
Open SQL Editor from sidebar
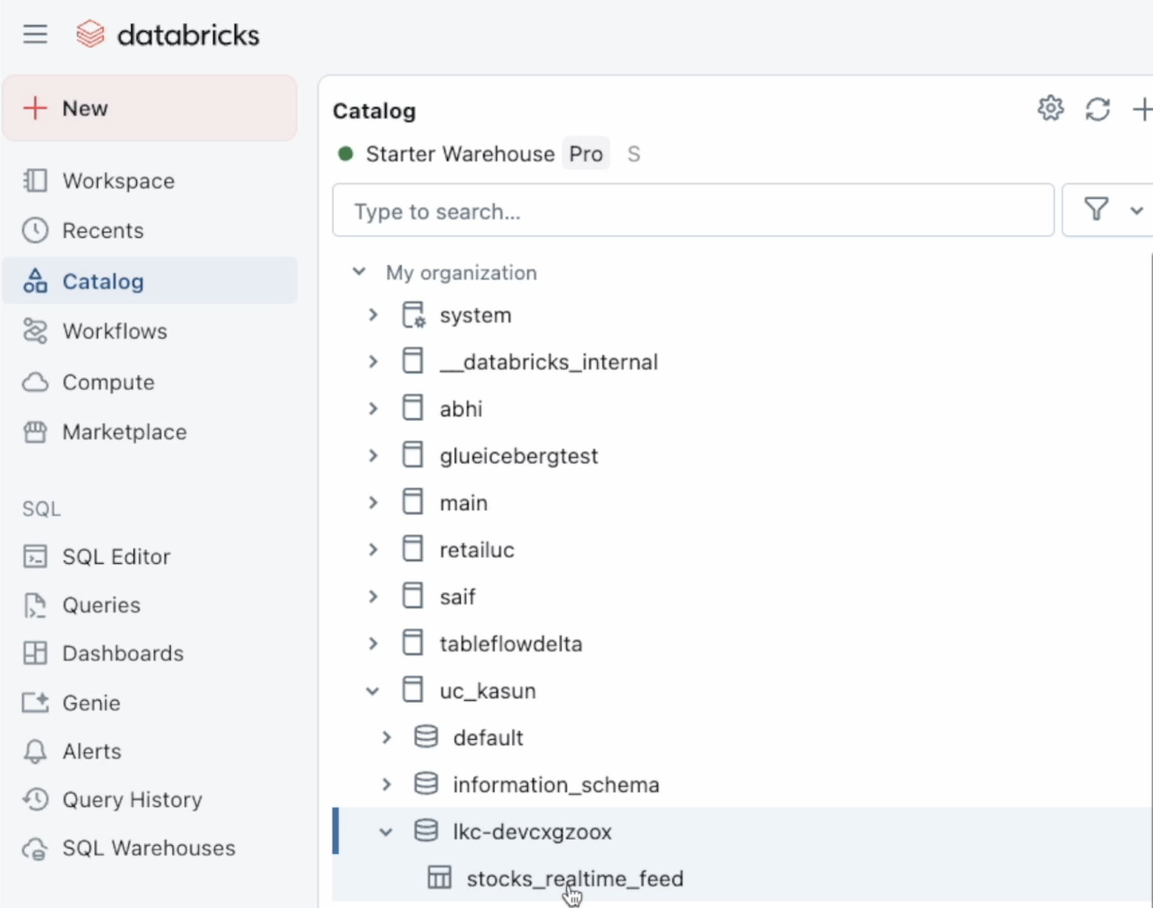click(x=150, y=557)
